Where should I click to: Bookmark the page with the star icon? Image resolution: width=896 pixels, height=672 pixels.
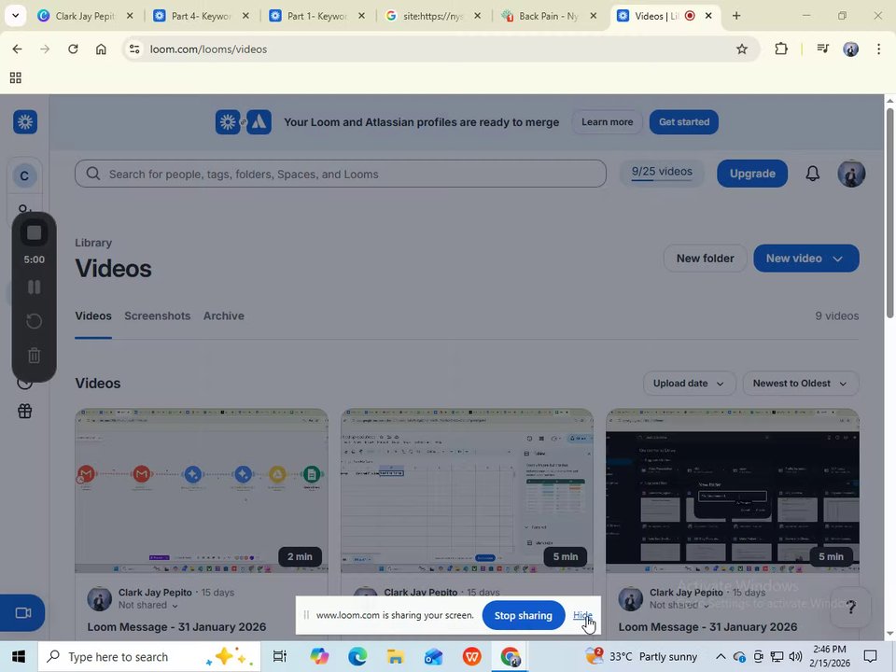[x=742, y=49]
